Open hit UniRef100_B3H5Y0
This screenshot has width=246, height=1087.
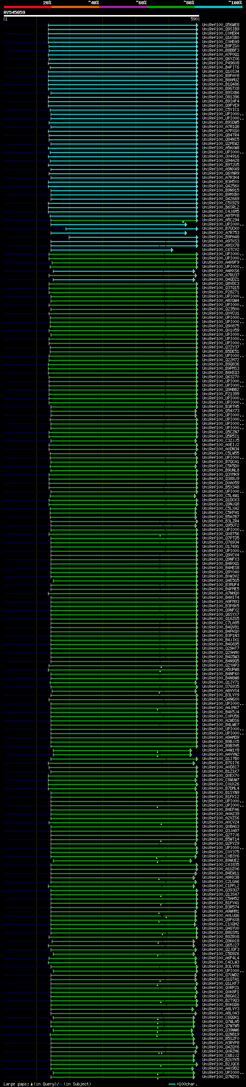[221, 182]
